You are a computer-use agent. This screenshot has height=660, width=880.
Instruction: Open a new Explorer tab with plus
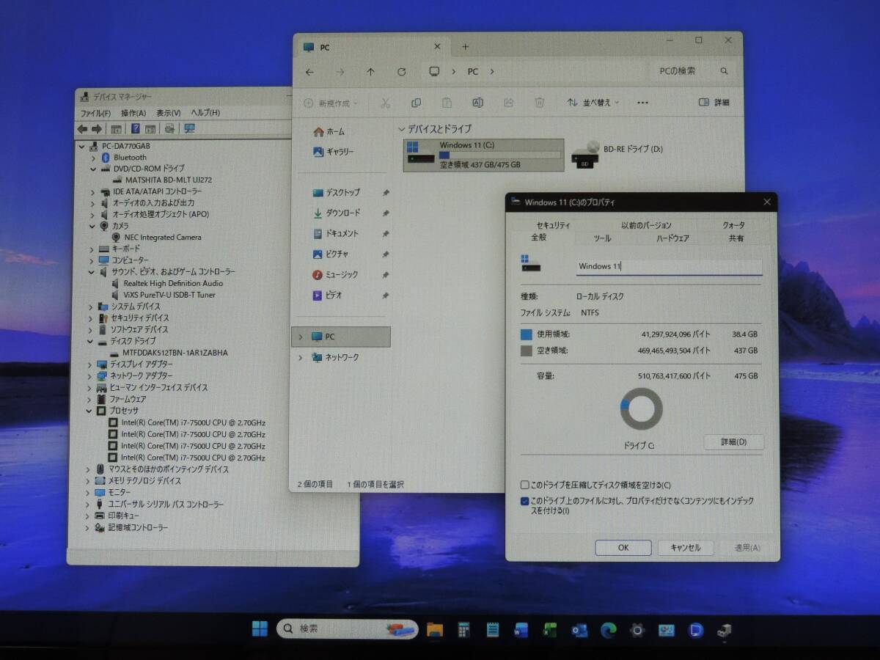(465, 47)
